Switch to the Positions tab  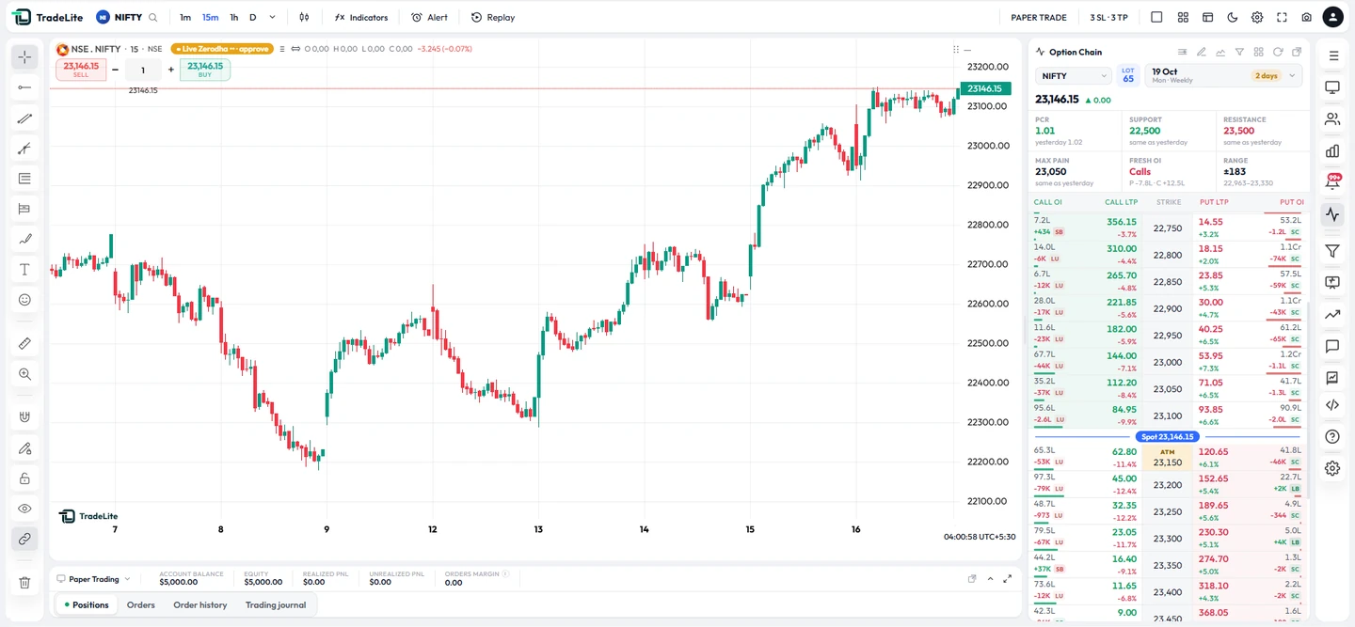tap(87, 604)
